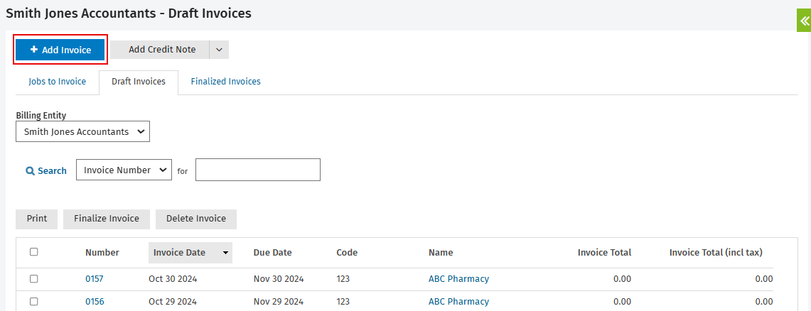Image resolution: width=811 pixels, height=311 pixels.
Task: Click the Invoice Total (incl tax) header
Action: (716, 253)
